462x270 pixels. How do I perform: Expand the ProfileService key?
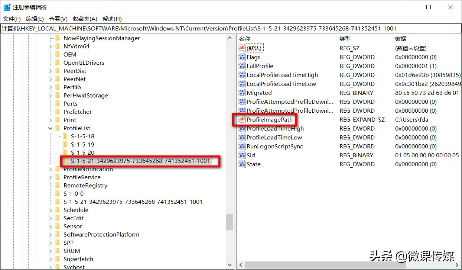[51, 177]
